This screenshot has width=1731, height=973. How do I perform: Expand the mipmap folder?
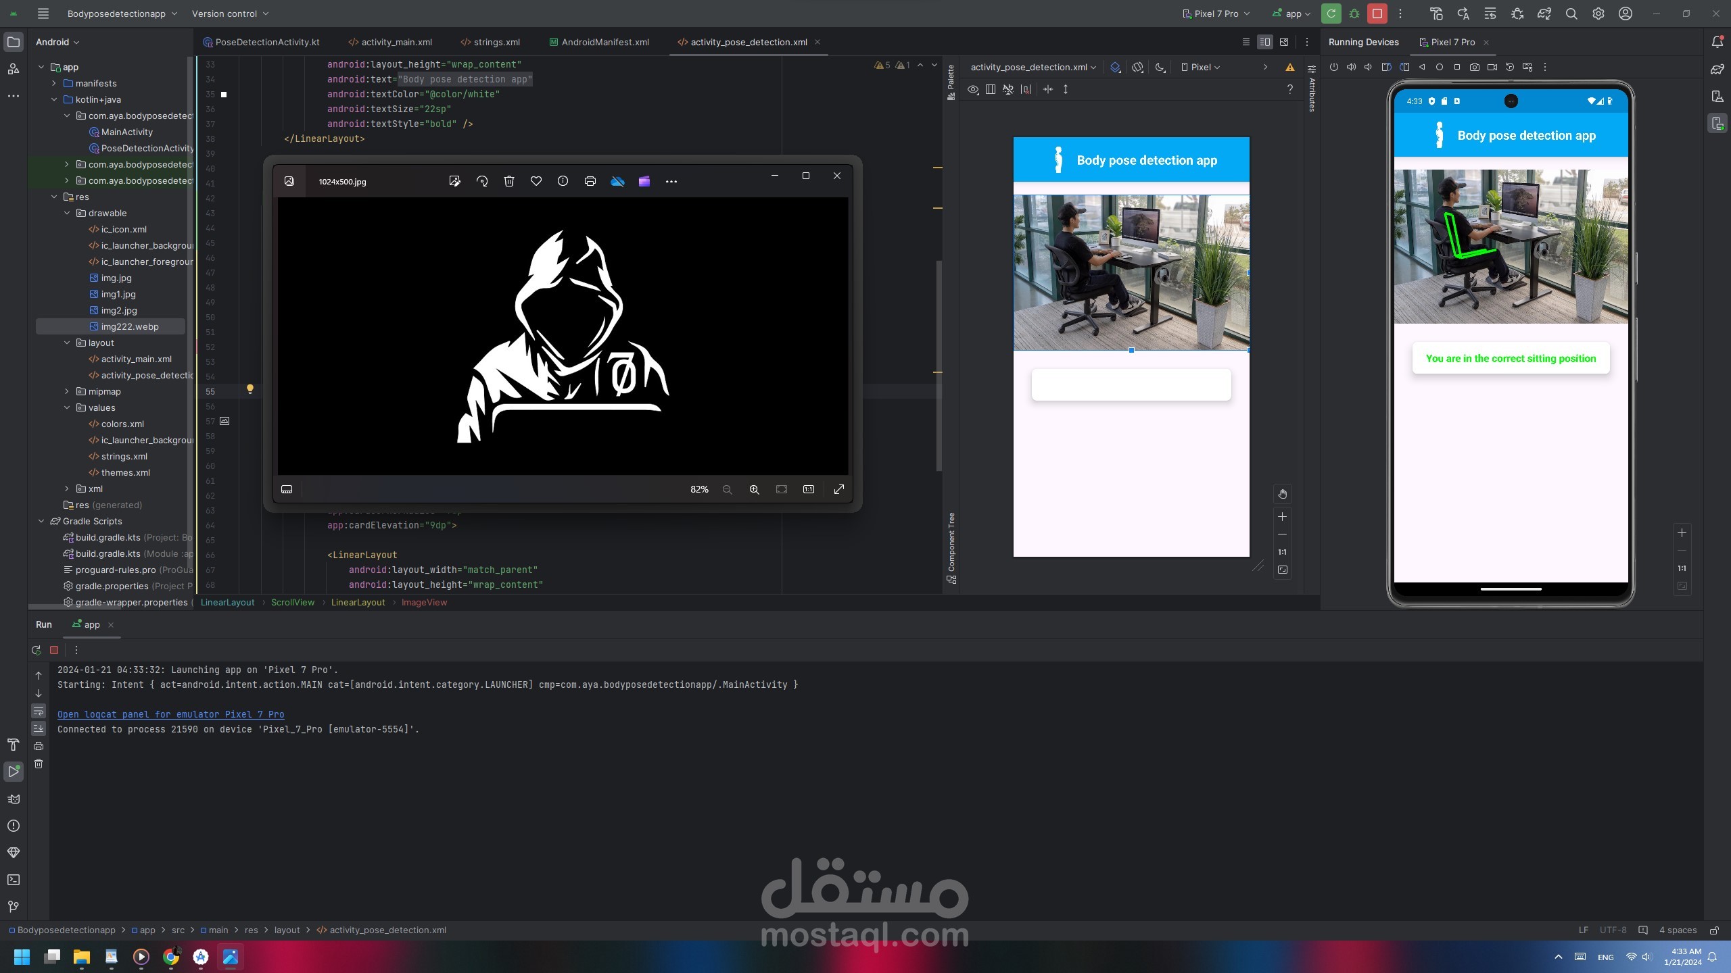coord(66,391)
